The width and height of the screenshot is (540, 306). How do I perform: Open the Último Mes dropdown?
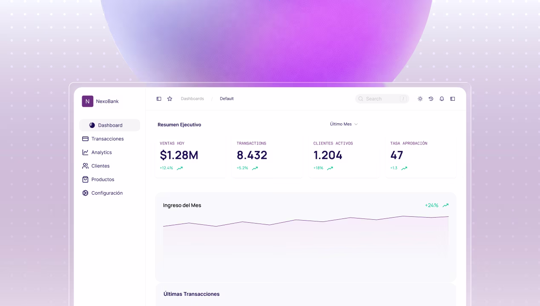pyautogui.click(x=344, y=124)
